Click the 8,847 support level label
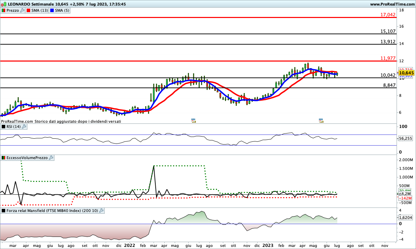 click(389, 85)
